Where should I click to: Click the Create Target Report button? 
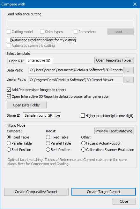coord(104,192)
